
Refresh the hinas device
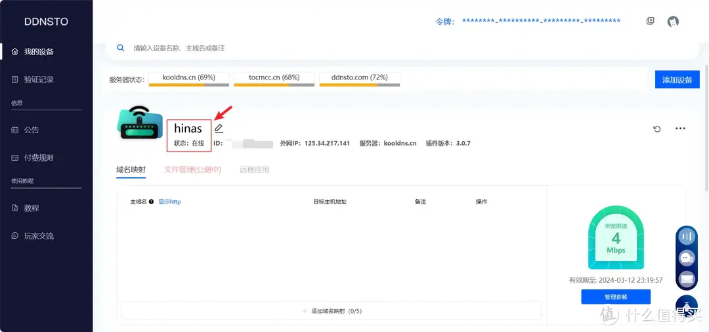coord(657,129)
